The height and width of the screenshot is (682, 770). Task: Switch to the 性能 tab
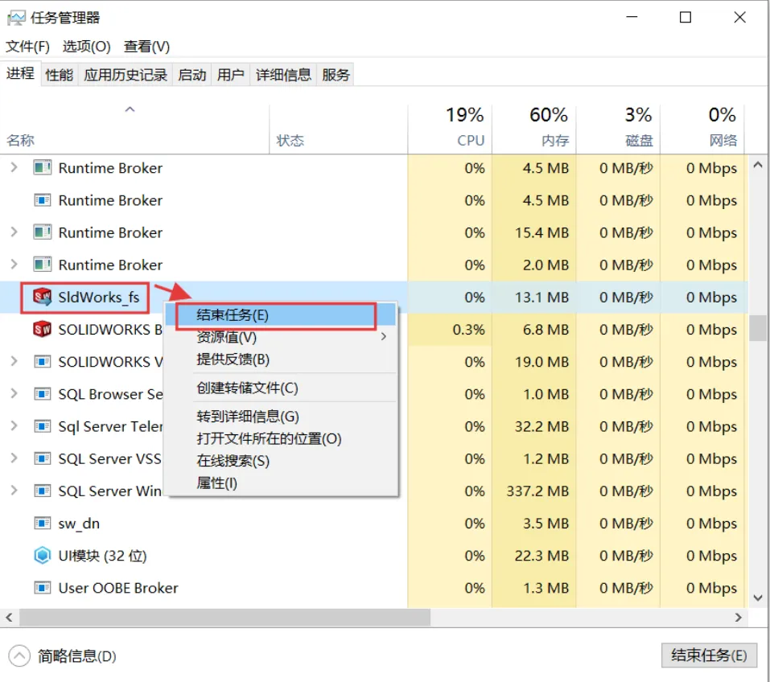click(60, 75)
